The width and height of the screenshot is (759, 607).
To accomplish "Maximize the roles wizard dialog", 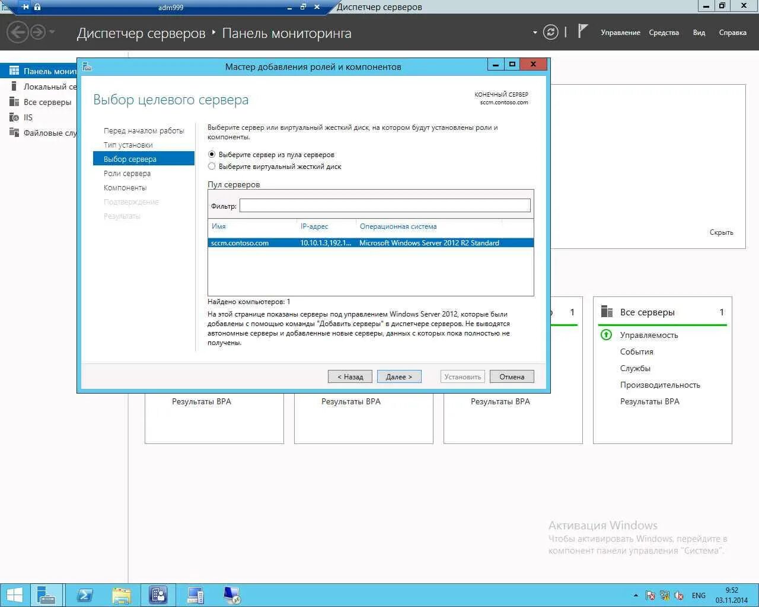I will coord(512,64).
